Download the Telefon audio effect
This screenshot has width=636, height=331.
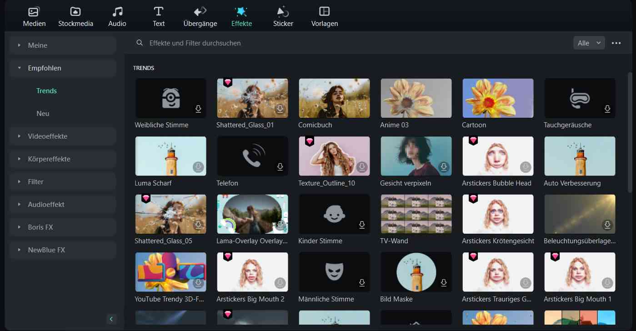[280, 167]
